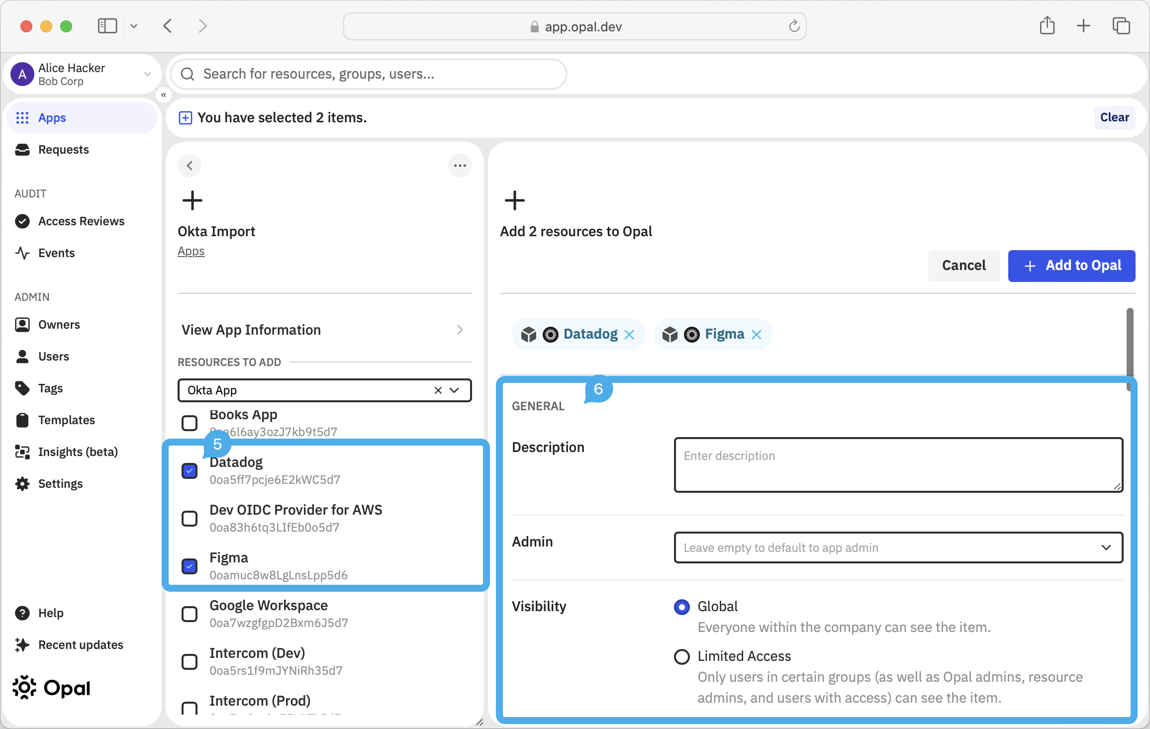Clear the Okta App filter with X
The width and height of the screenshot is (1150, 729).
coord(438,390)
